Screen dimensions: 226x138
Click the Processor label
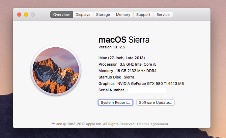pos(108,64)
